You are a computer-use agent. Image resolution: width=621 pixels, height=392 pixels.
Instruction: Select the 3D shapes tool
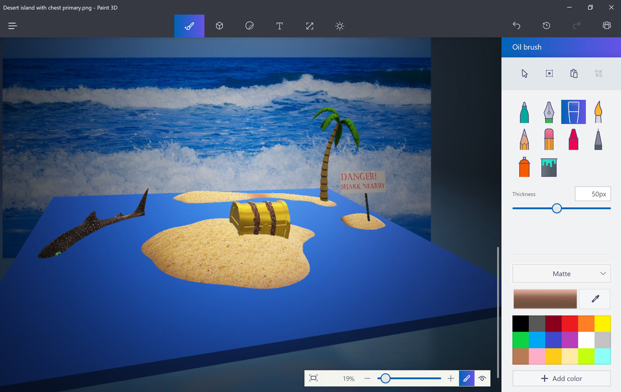coord(219,26)
